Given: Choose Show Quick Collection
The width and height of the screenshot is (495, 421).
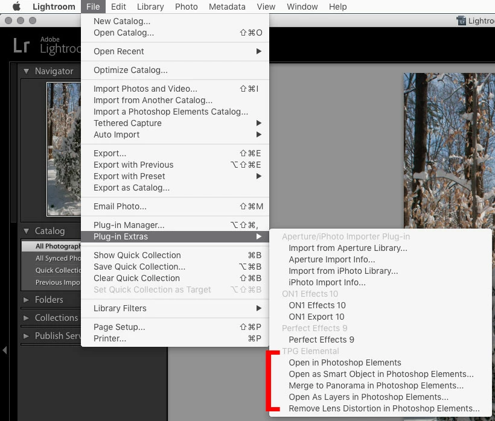Looking at the screenshot, I should pos(175,255).
